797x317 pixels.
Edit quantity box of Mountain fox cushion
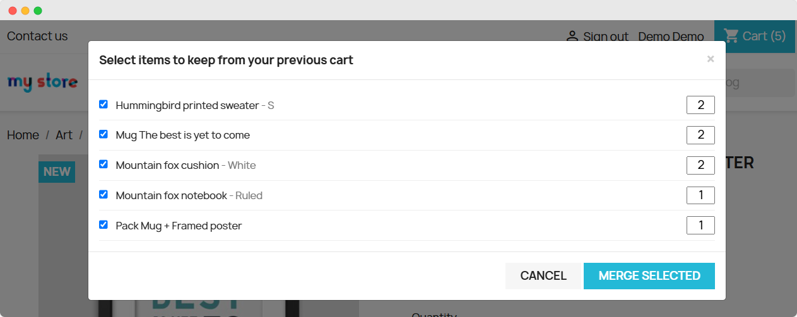click(x=700, y=165)
